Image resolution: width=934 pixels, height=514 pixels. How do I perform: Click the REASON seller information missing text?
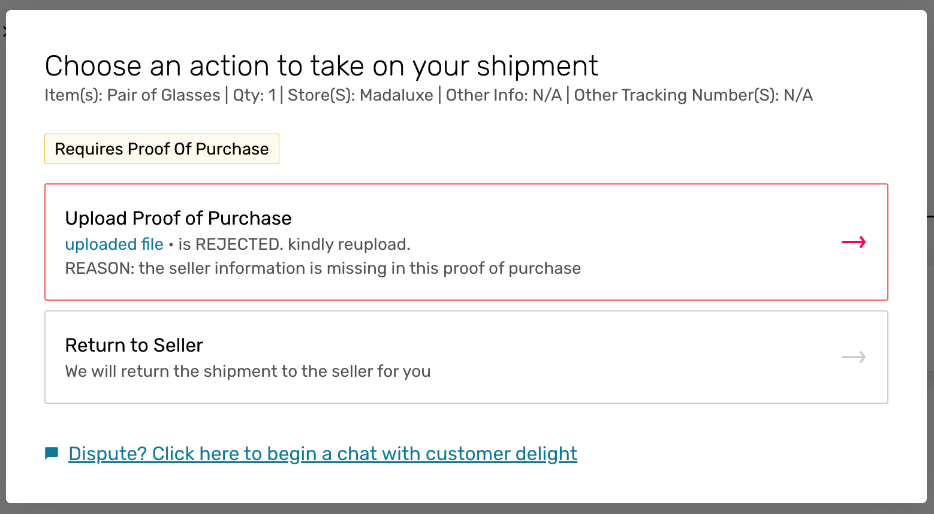tap(323, 268)
